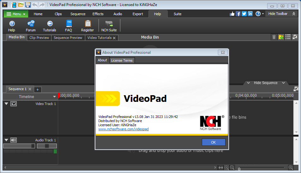Screen dimensions: 301x173
Task: Click Hide Toolbar button
Action: click(278, 14)
